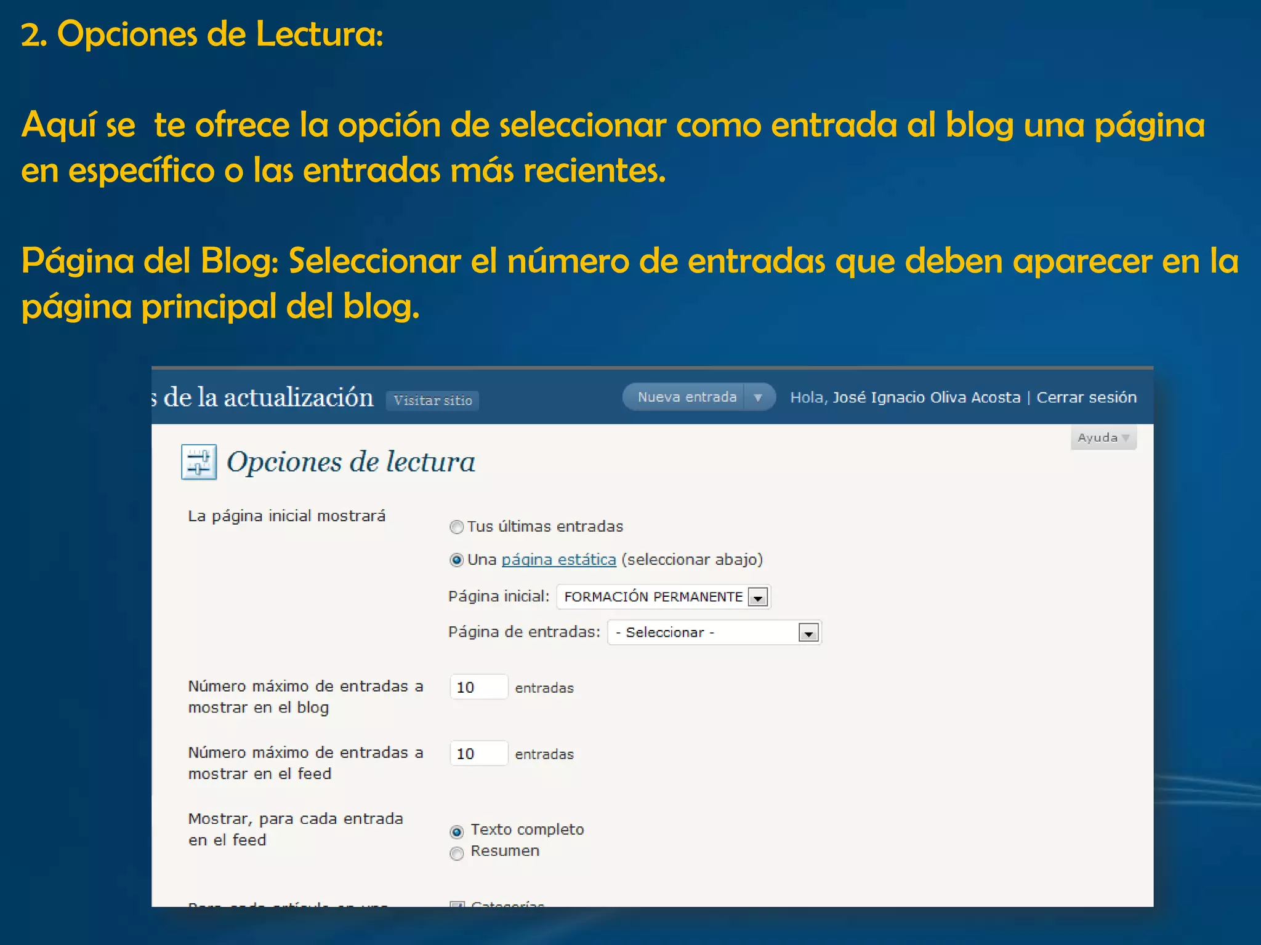
Task: Click the Cerrar sesión link
Action: click(x=1086, y=397)
